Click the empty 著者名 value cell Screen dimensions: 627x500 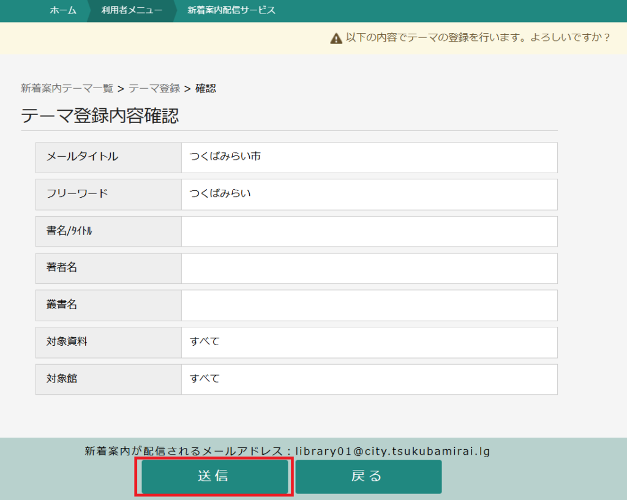click(x=369, y=268)
